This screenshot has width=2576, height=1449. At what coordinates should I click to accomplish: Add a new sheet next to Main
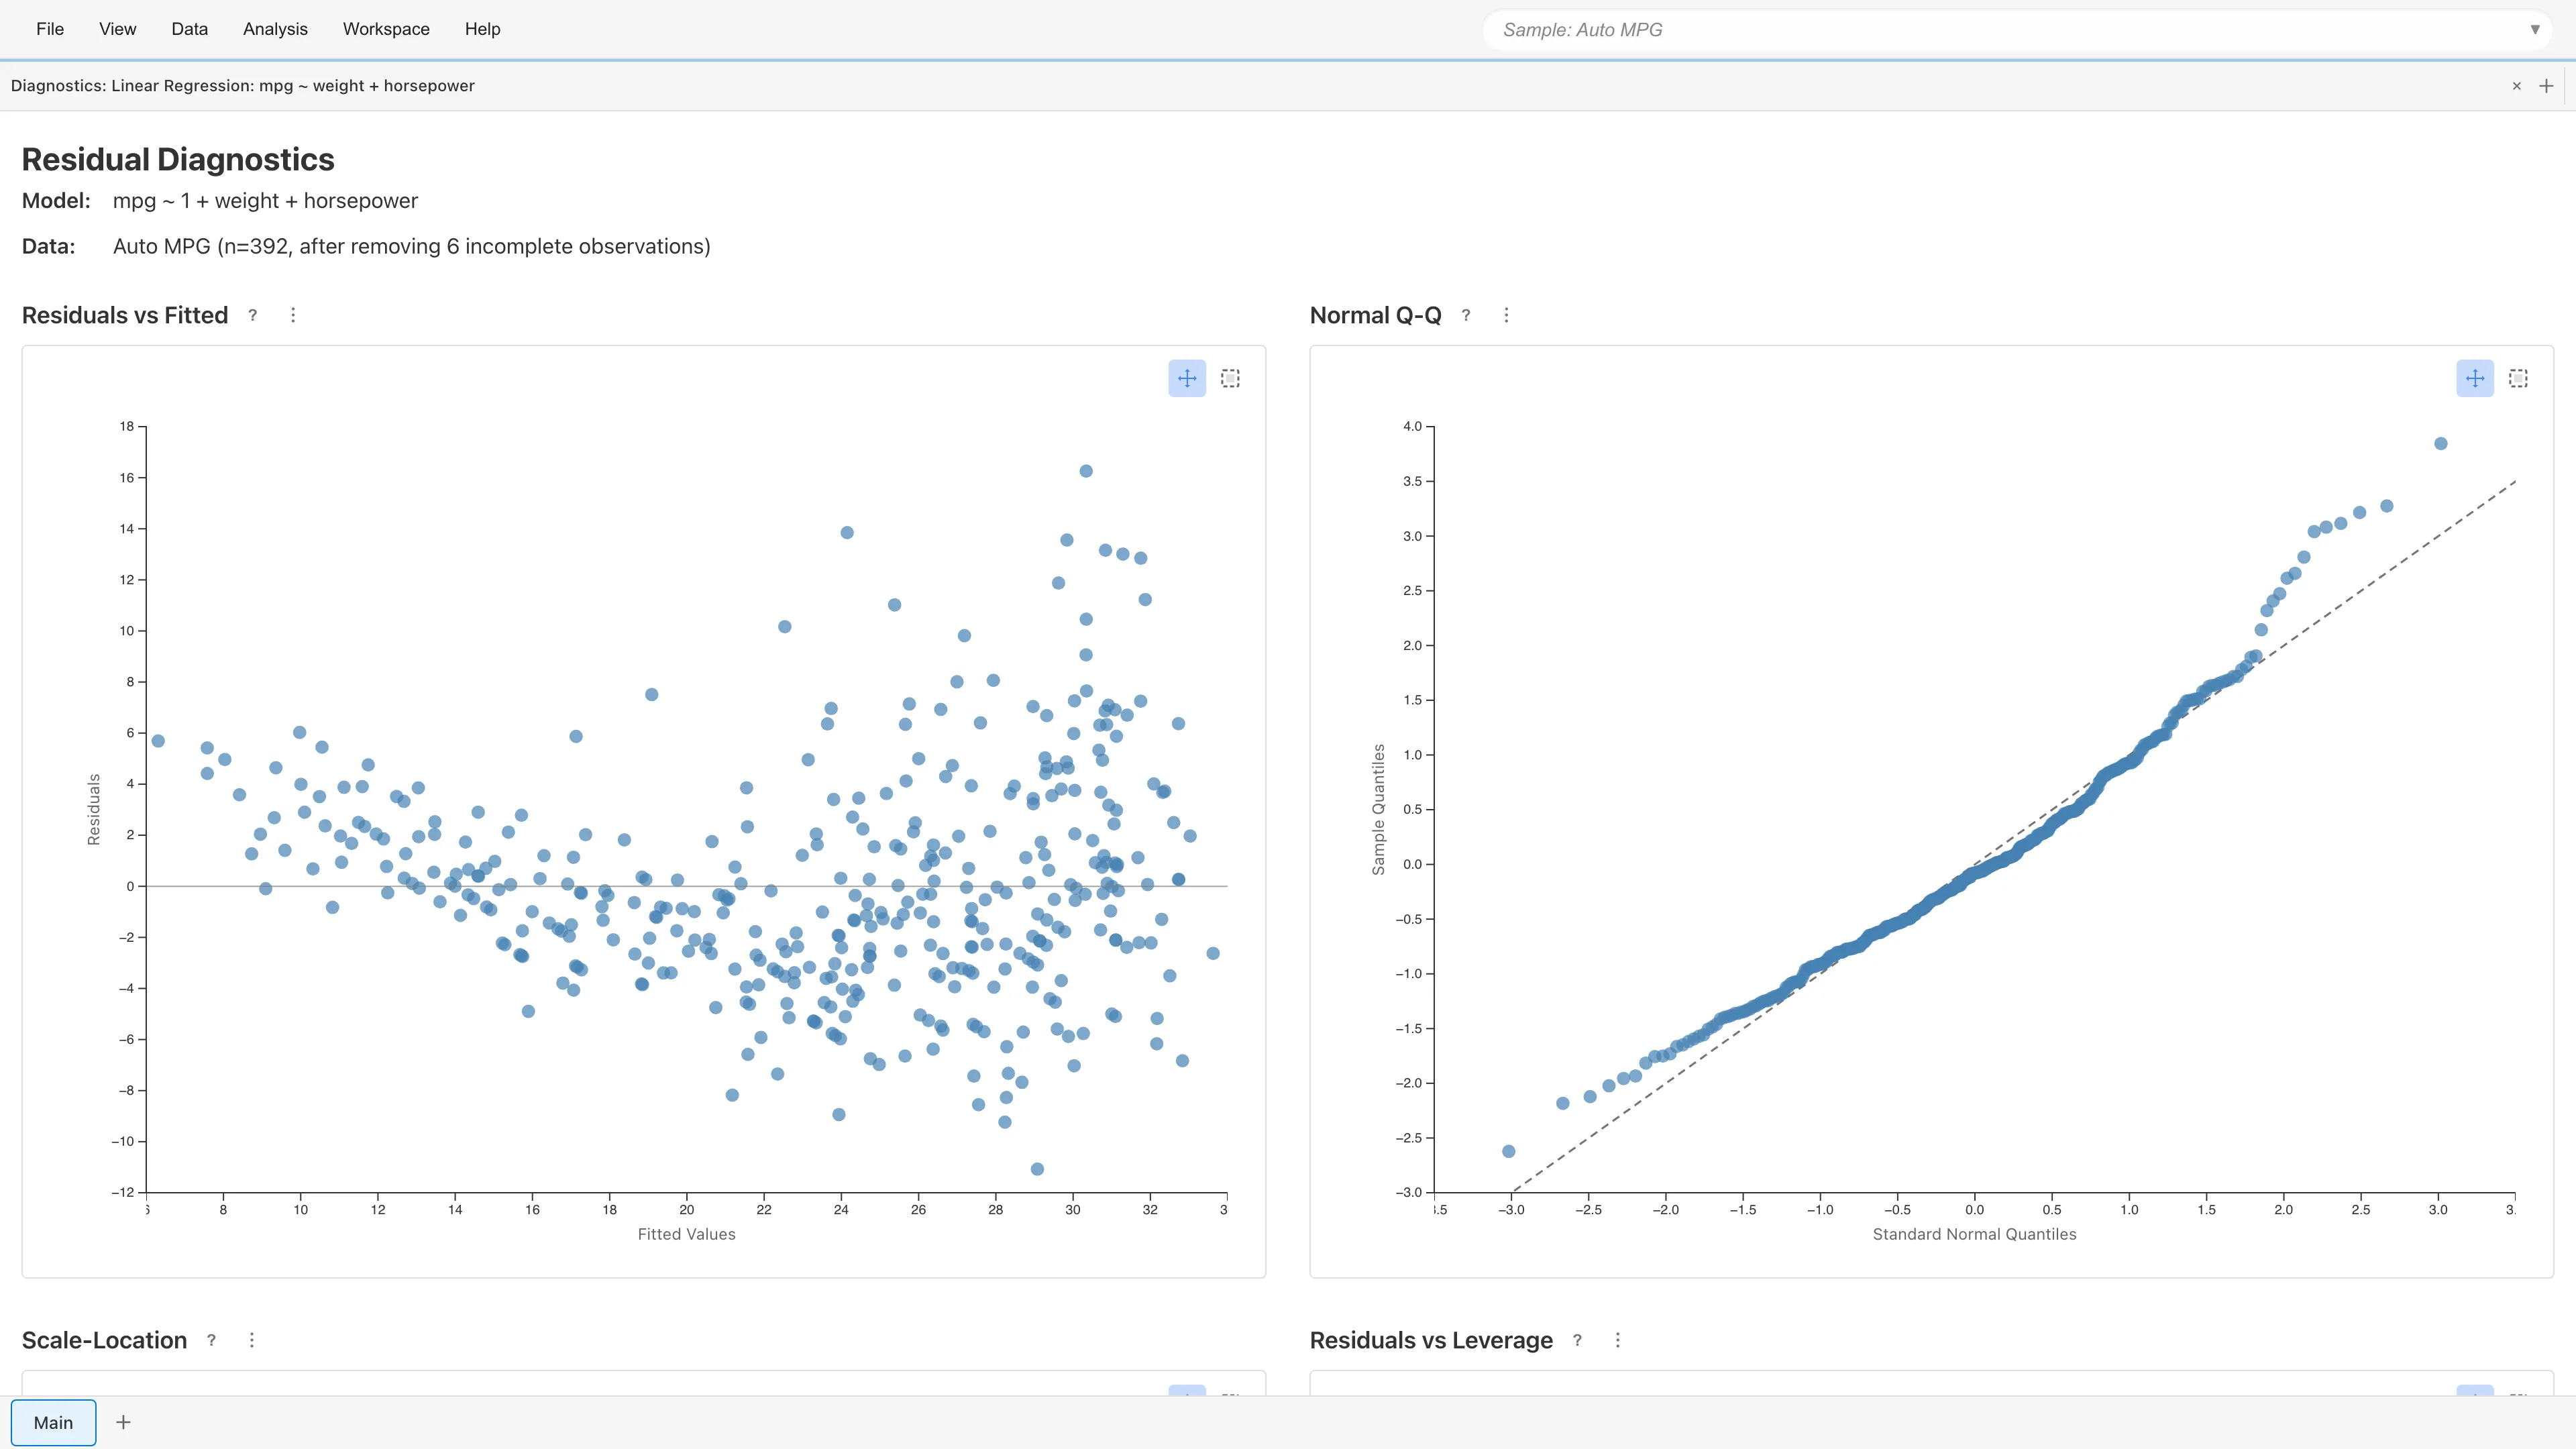tap(123, 1422)
